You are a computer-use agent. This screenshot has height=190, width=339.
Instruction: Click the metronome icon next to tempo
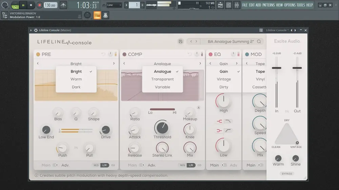pyautogui.click(x=63, y=5)
